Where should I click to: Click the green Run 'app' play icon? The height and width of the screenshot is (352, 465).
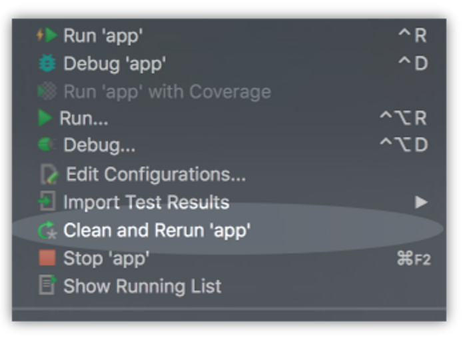pos(48,36)
